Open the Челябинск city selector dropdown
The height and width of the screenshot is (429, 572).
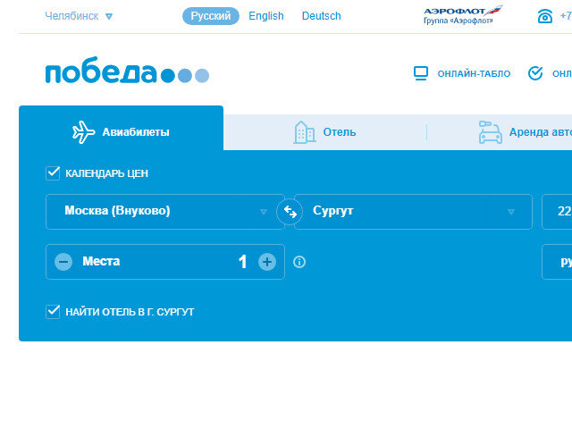click(79, 16)
